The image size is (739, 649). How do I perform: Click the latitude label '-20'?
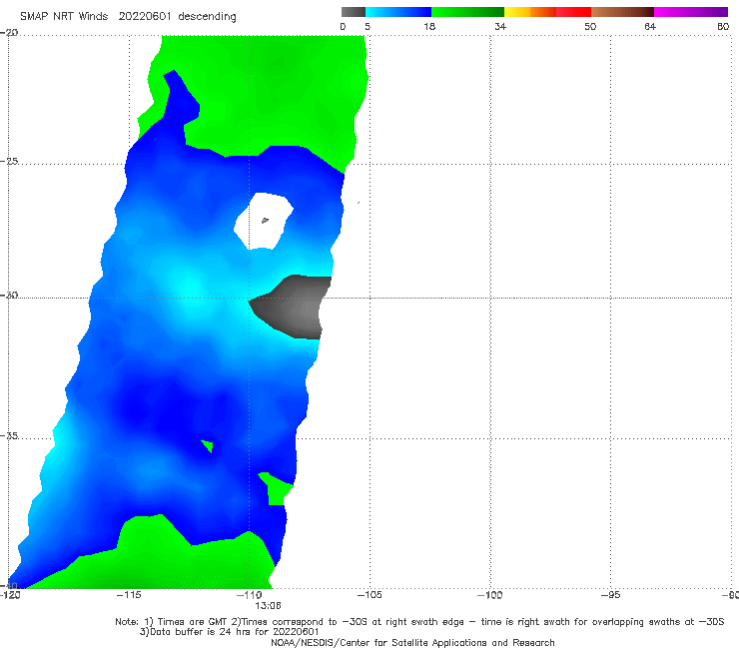9,33
